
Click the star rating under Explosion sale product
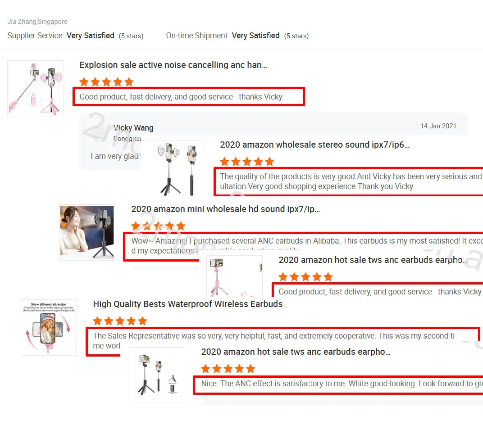point(107,82)
